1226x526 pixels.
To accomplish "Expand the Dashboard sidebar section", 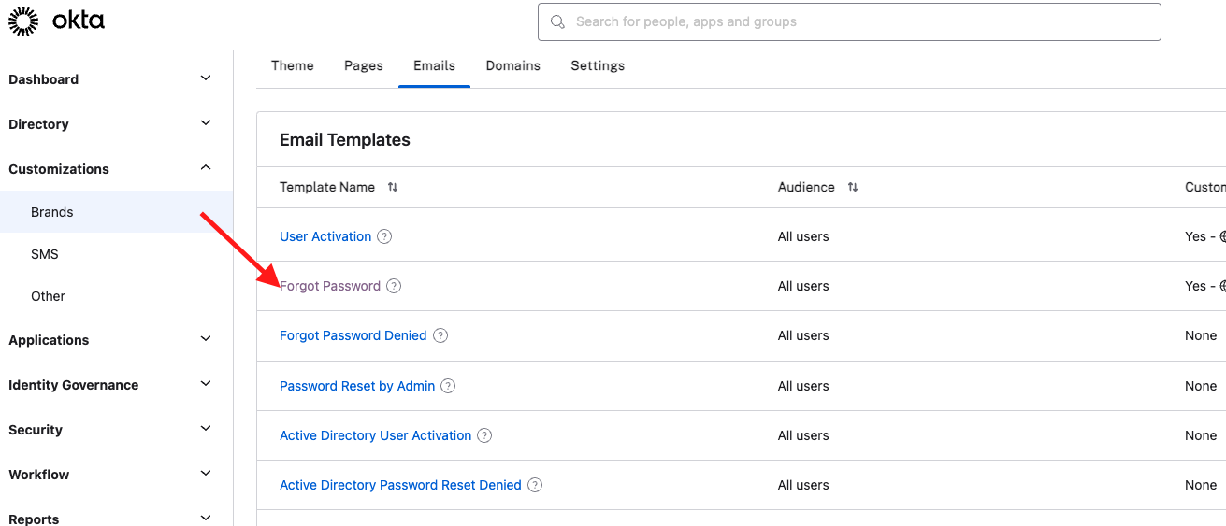I will pos(206,78).
